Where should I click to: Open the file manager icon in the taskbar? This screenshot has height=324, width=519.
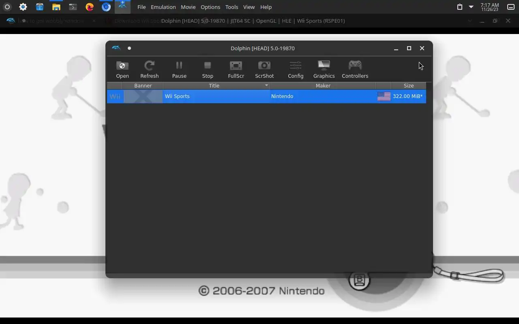(x=56, y=7)
